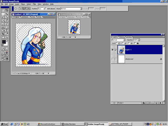Open the Opacity slider arrow

(x=139, y=40)
